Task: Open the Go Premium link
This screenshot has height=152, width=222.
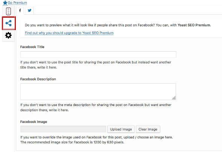Action: pyautogui.click(x=17, y=3)
